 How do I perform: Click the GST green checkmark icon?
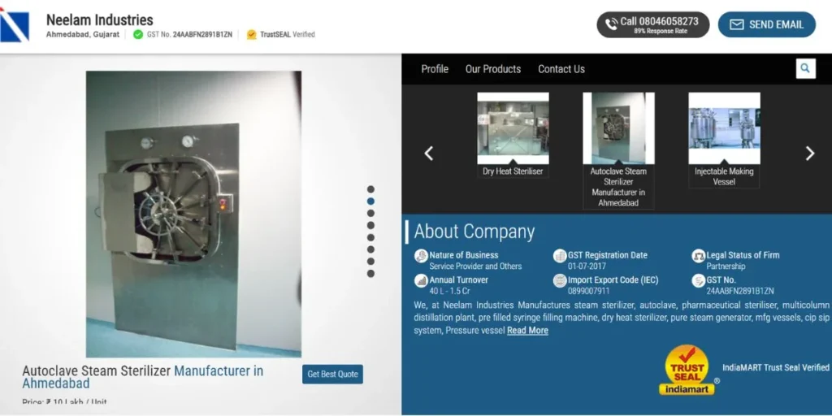(138, 35)
